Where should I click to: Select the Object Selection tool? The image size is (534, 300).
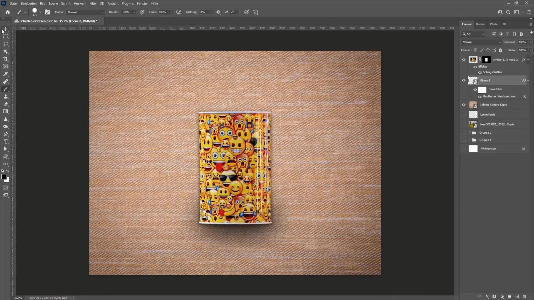[6, 51]
